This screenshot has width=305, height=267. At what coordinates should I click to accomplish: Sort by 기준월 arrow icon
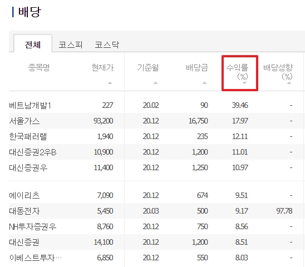click(155, 83)
